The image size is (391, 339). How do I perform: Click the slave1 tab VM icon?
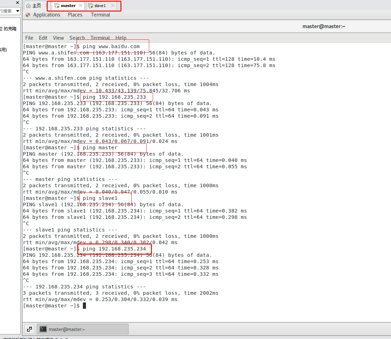point(91,6)
